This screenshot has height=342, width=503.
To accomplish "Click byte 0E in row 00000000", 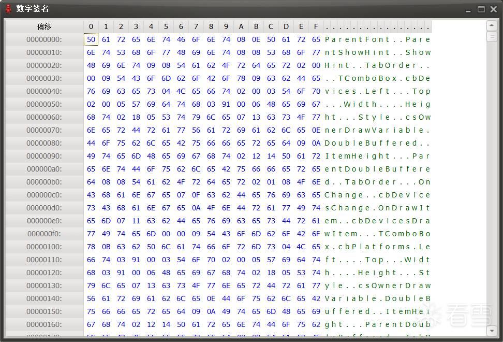I will click(256, 39).
